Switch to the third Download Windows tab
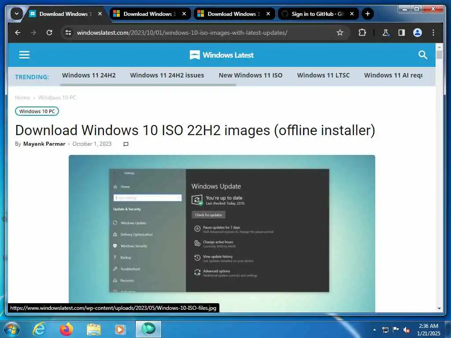The height and width of the screenshot is (338, 451). [233, 14]
